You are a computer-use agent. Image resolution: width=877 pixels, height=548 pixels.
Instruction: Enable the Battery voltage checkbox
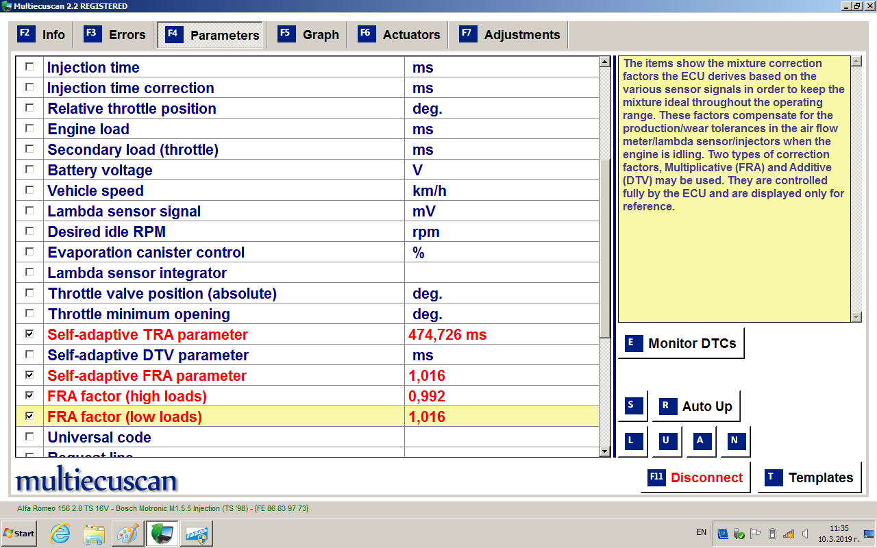[29, 170]
